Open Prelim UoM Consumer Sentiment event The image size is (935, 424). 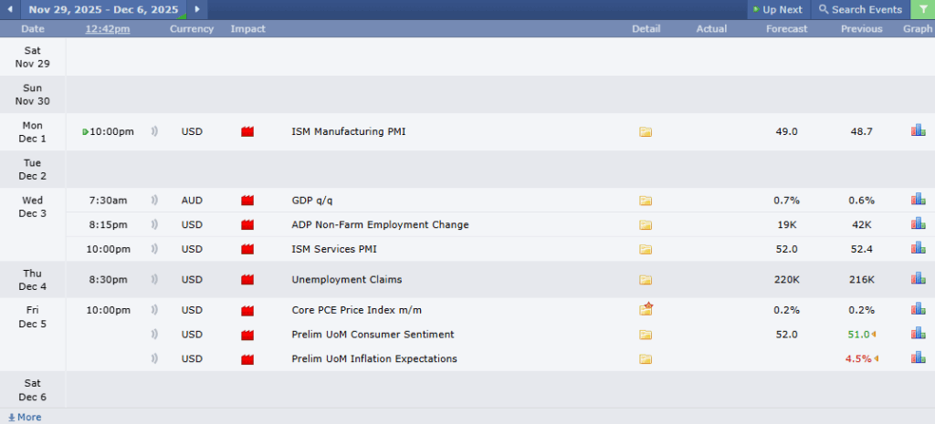tap(373, 335)
